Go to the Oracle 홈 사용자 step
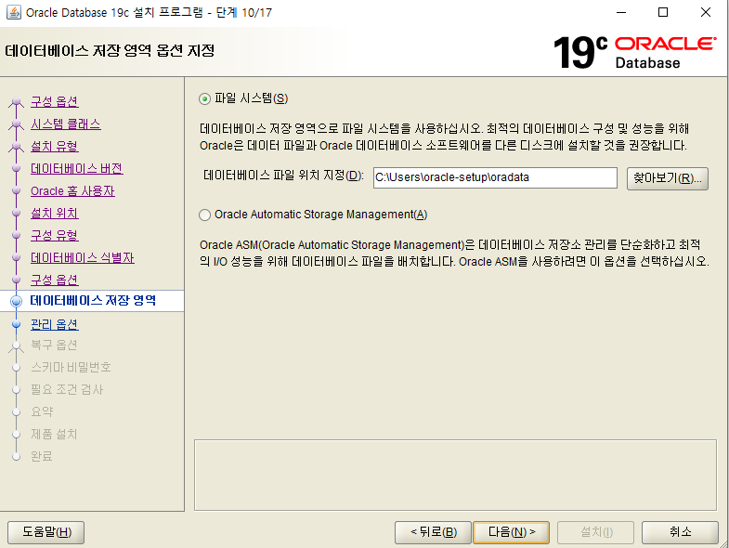Screen dimensions: 729x548 point(72,190)
